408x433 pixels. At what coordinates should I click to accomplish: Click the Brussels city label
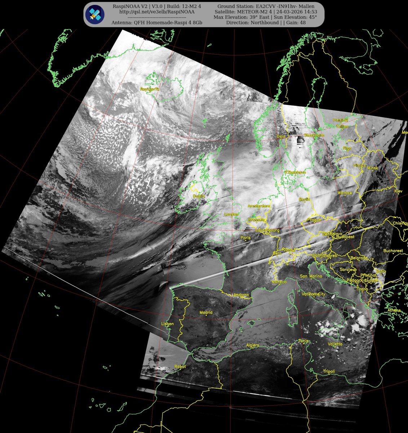257,220
